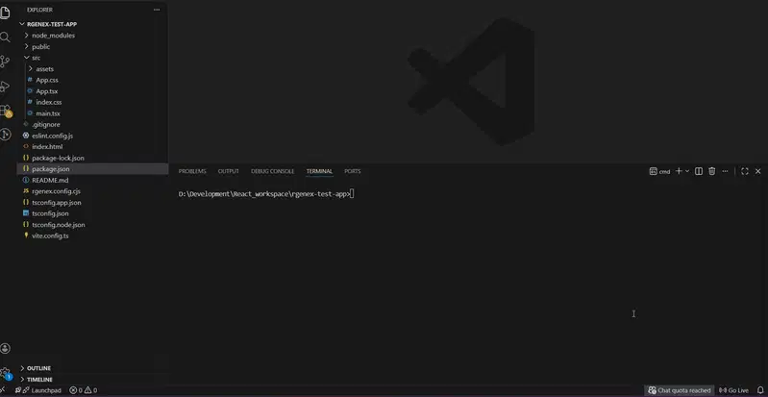Switch to the PROBLEMS tab
Screen dimensions: 768x397
click(x=192, y=171)
